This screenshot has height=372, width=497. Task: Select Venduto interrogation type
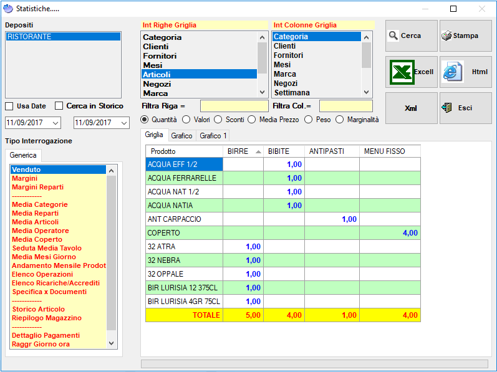(x=59, y=169)
